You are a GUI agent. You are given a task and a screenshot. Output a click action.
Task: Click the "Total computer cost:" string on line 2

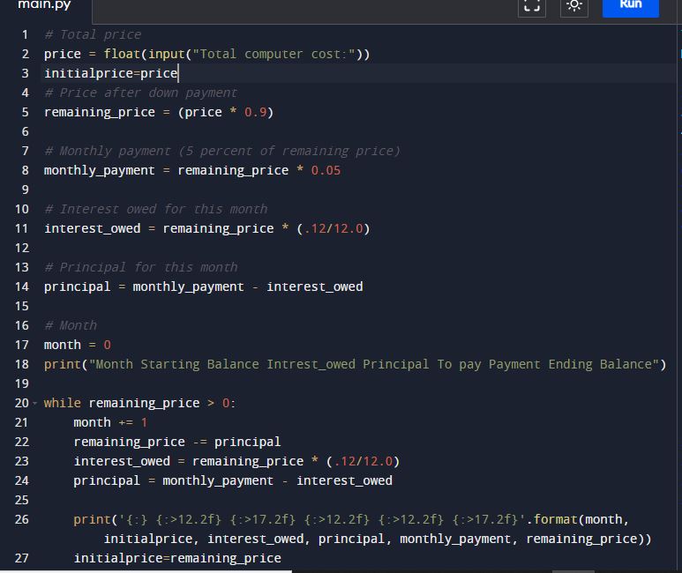tap(274, 54)
